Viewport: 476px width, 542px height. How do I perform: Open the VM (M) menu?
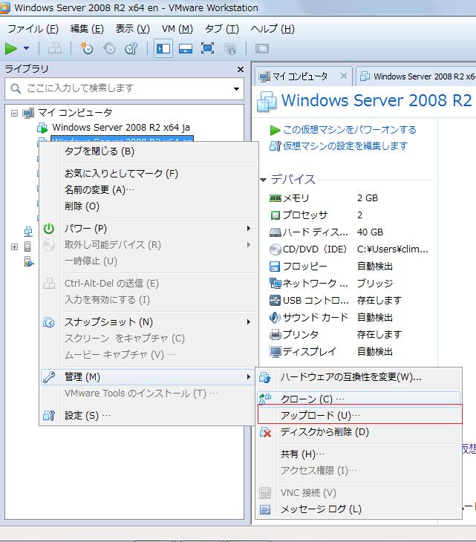point(177,29)
